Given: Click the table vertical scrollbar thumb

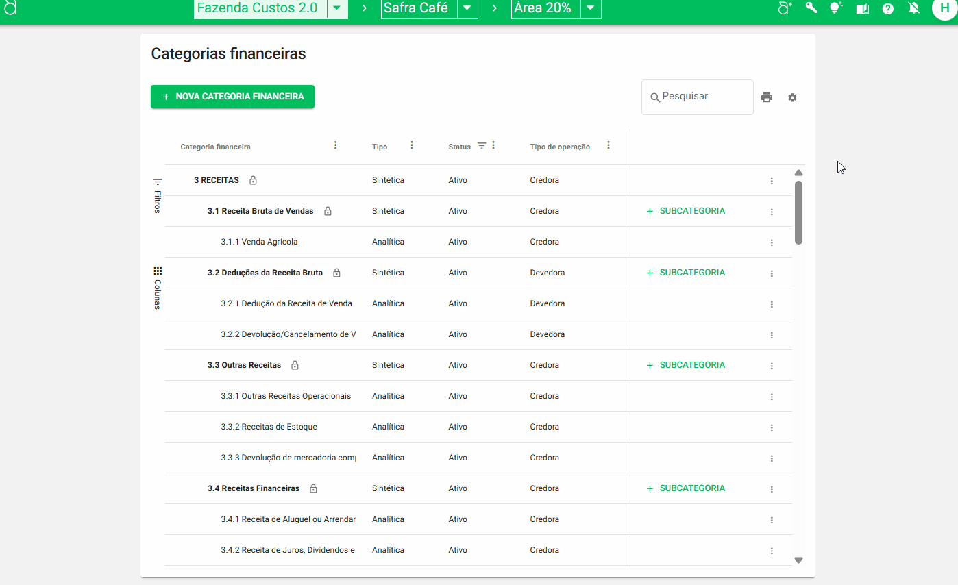Looking at the screenshot, I should point(798,212).
